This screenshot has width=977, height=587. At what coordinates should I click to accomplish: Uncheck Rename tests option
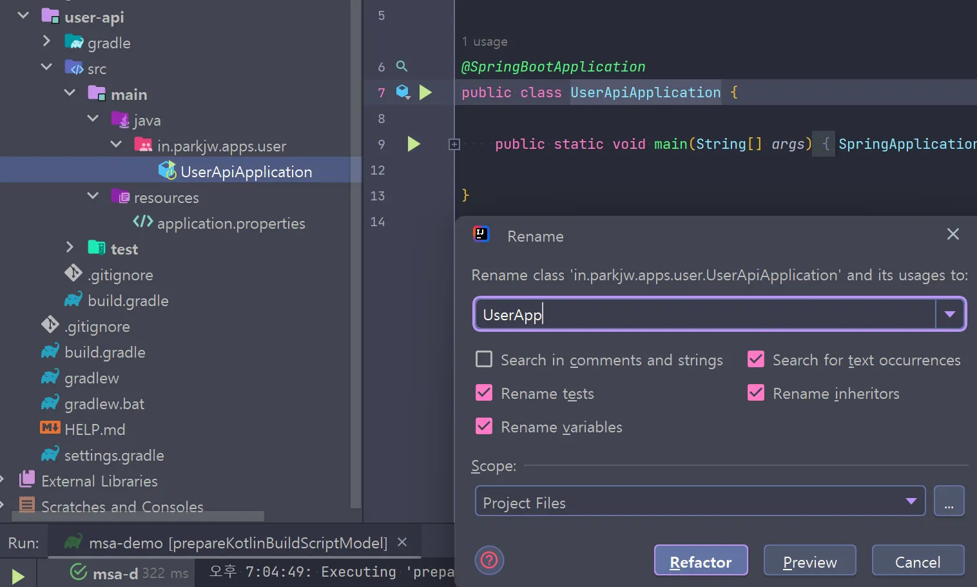coord(484,392)
